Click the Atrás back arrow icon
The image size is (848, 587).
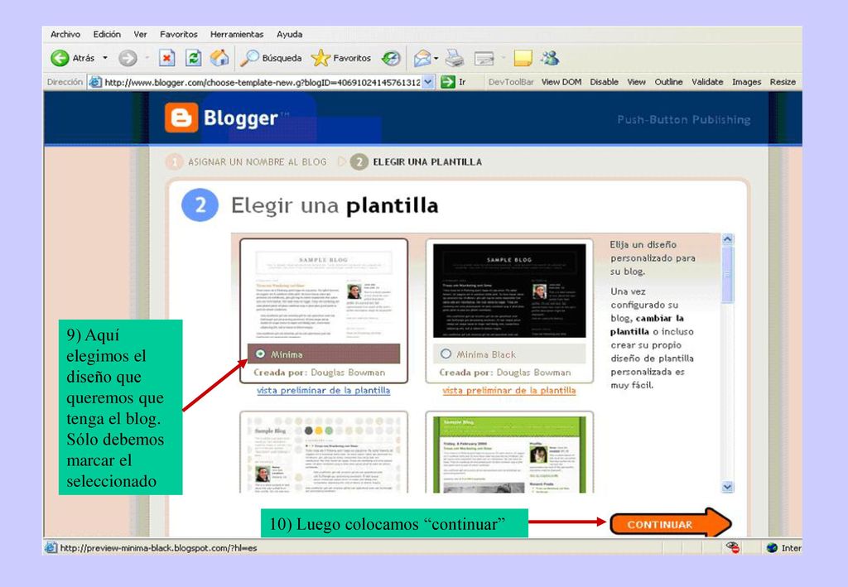tap(60, 58)
